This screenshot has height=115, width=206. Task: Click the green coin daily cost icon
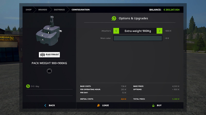(x=28, y=86)
